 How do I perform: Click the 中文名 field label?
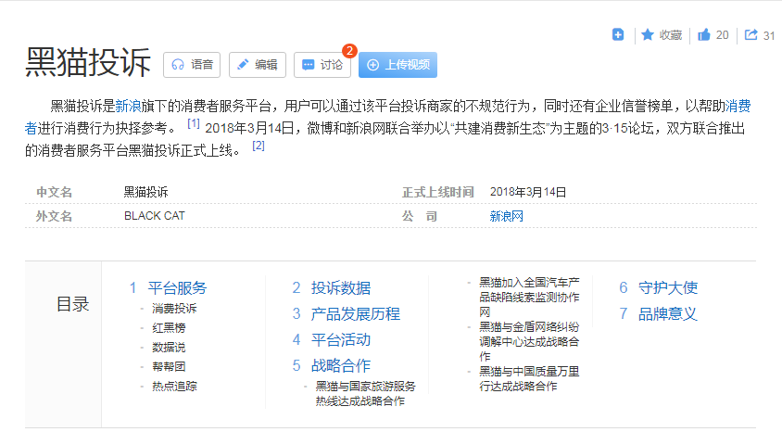click(x=54, y=192)
